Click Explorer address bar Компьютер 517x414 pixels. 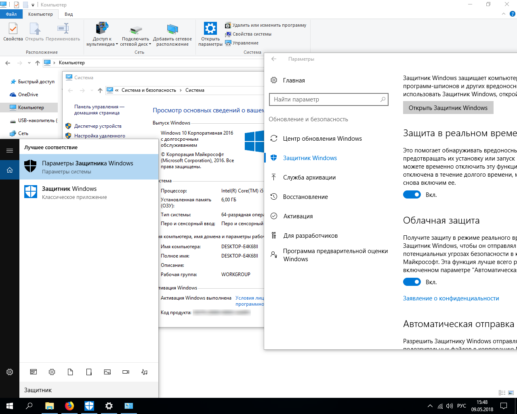pyautogui.click(x=72, y=63)
